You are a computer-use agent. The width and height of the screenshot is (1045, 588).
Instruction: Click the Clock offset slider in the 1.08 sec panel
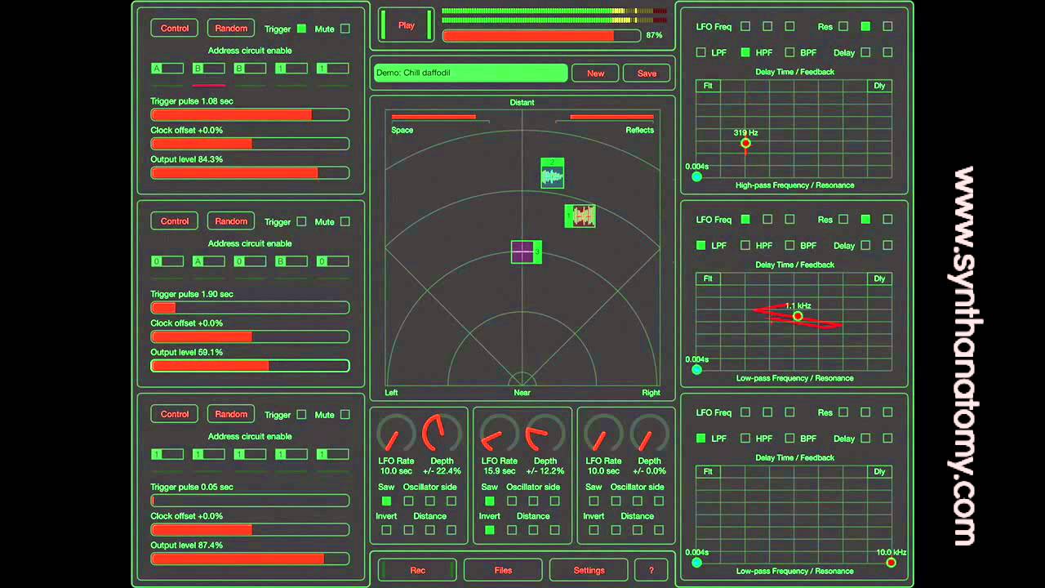point(250,144)
